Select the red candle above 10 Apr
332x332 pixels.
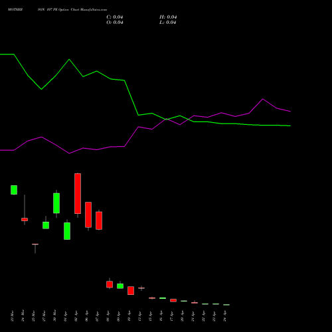click(x=131, y=291)
